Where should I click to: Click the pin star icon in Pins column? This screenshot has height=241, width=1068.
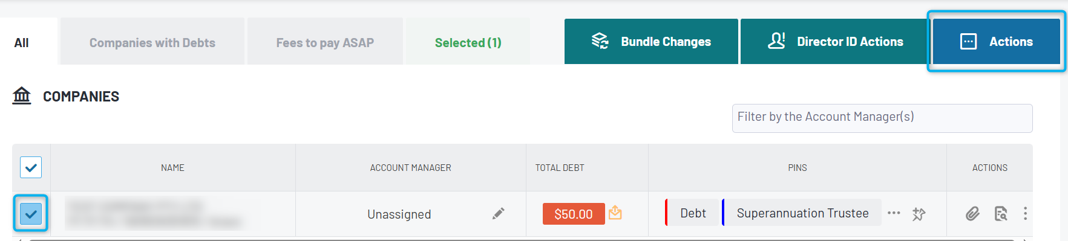click(919, 214)
